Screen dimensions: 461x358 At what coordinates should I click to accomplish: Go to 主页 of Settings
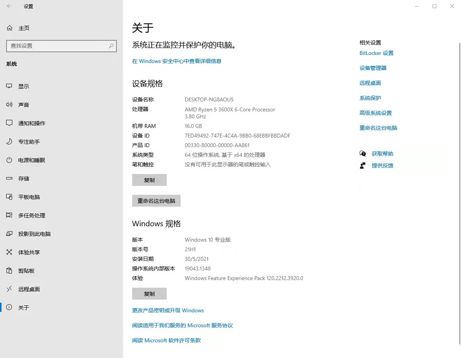click(x=61, y=28)
